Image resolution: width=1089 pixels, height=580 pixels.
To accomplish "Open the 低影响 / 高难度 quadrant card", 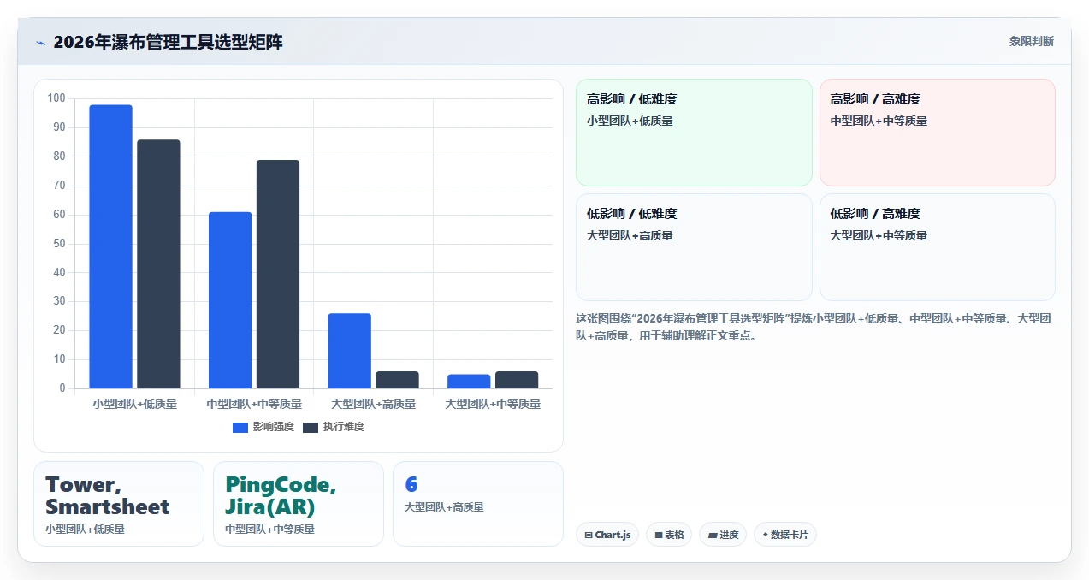I will click(937, 247).
